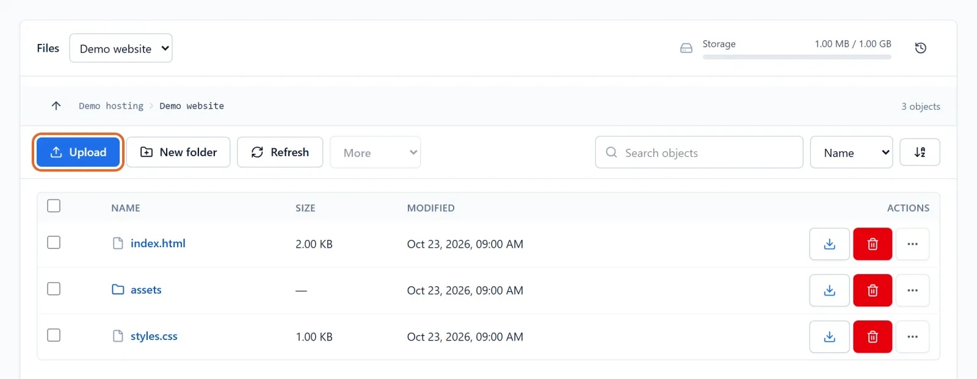Open the assets folder link
This screenshot has width=977, height=379.
pos(146,290)
